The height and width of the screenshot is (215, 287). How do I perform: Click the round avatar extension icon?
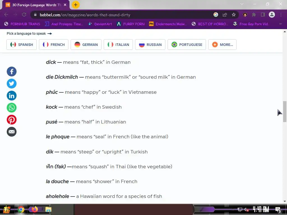245,15
